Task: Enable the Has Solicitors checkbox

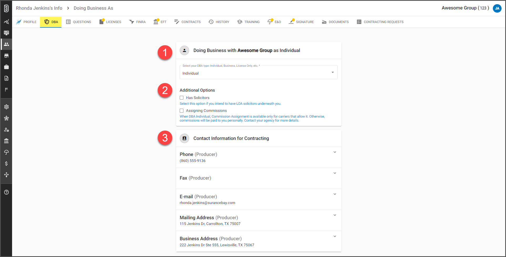Action: click(182, 98)
